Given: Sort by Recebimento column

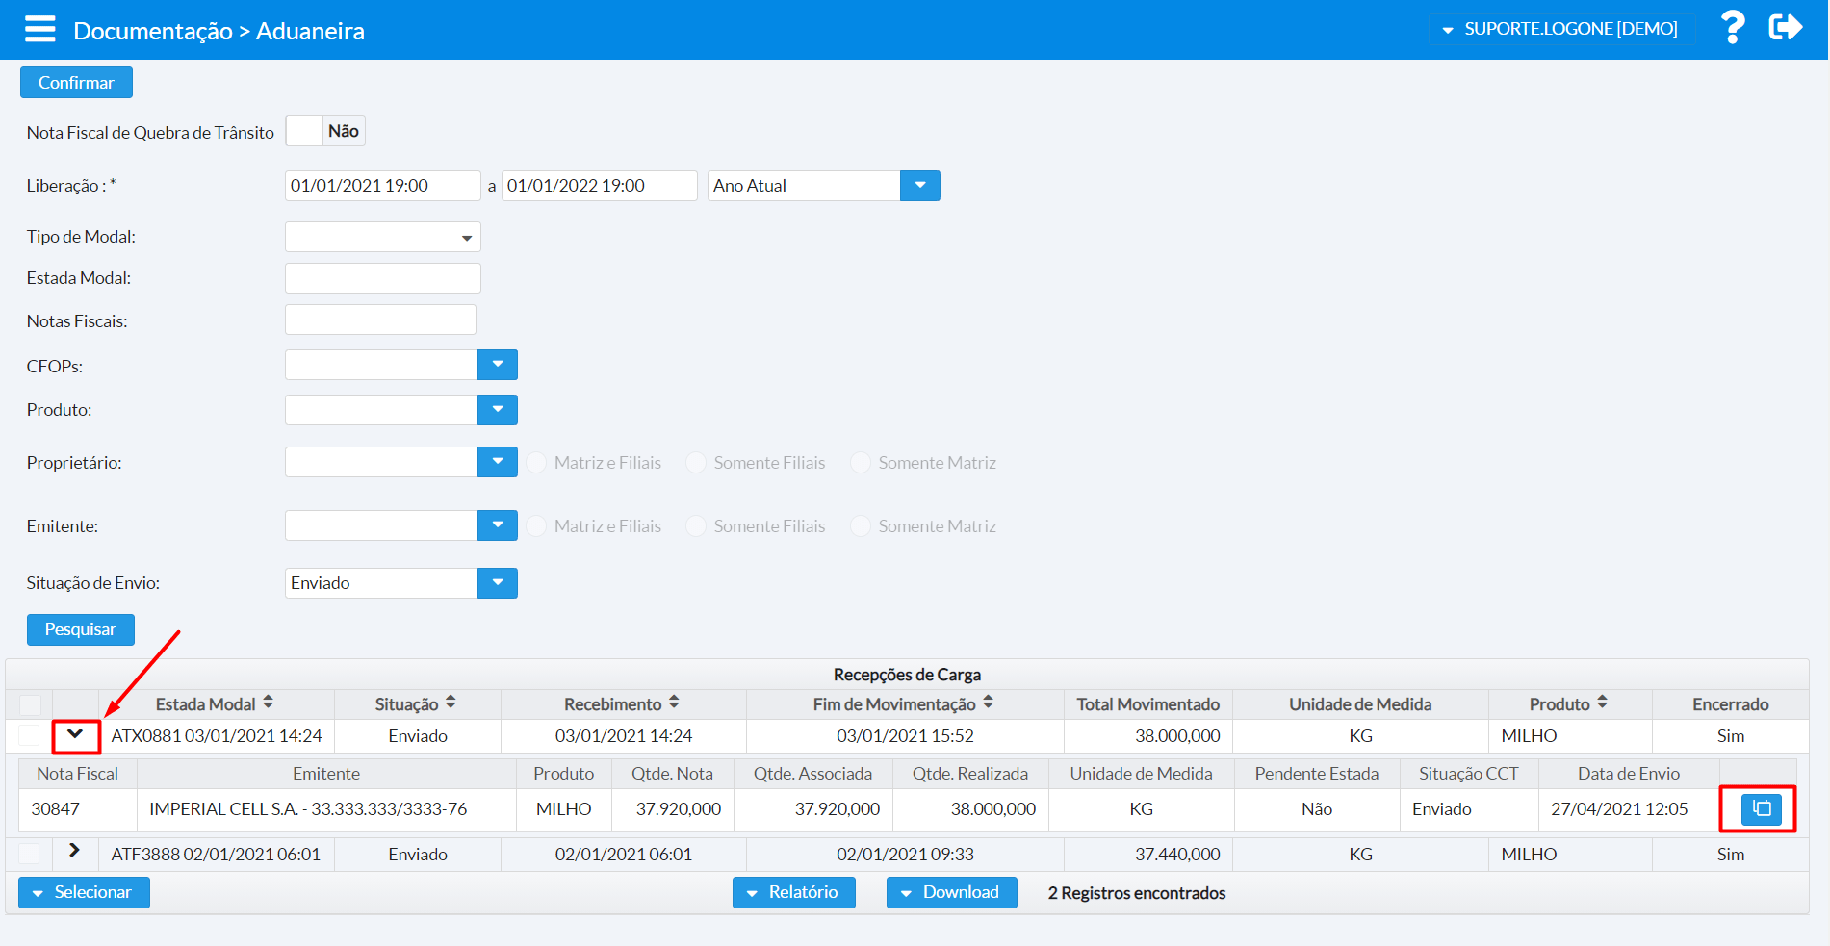Looking at the screenshot, I should click(x=674, y=703).
